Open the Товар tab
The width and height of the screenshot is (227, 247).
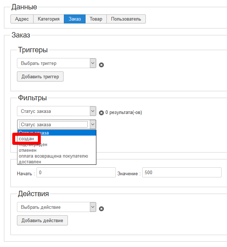96,19
